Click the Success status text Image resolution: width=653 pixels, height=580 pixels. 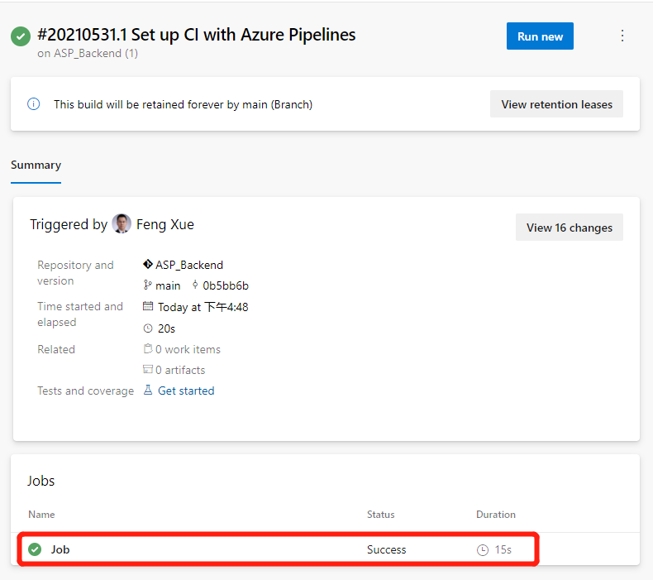(387, 549)
